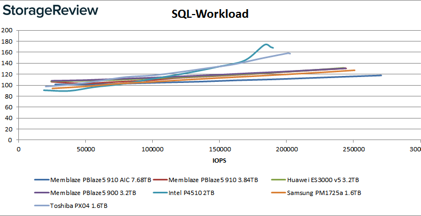
Task: Click the 160 value on vertical axis
Action: (x=7, y=52)
